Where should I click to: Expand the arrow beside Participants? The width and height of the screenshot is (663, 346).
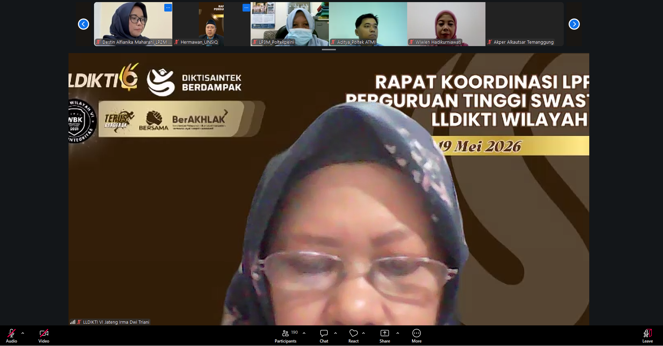tap(304, 333)
